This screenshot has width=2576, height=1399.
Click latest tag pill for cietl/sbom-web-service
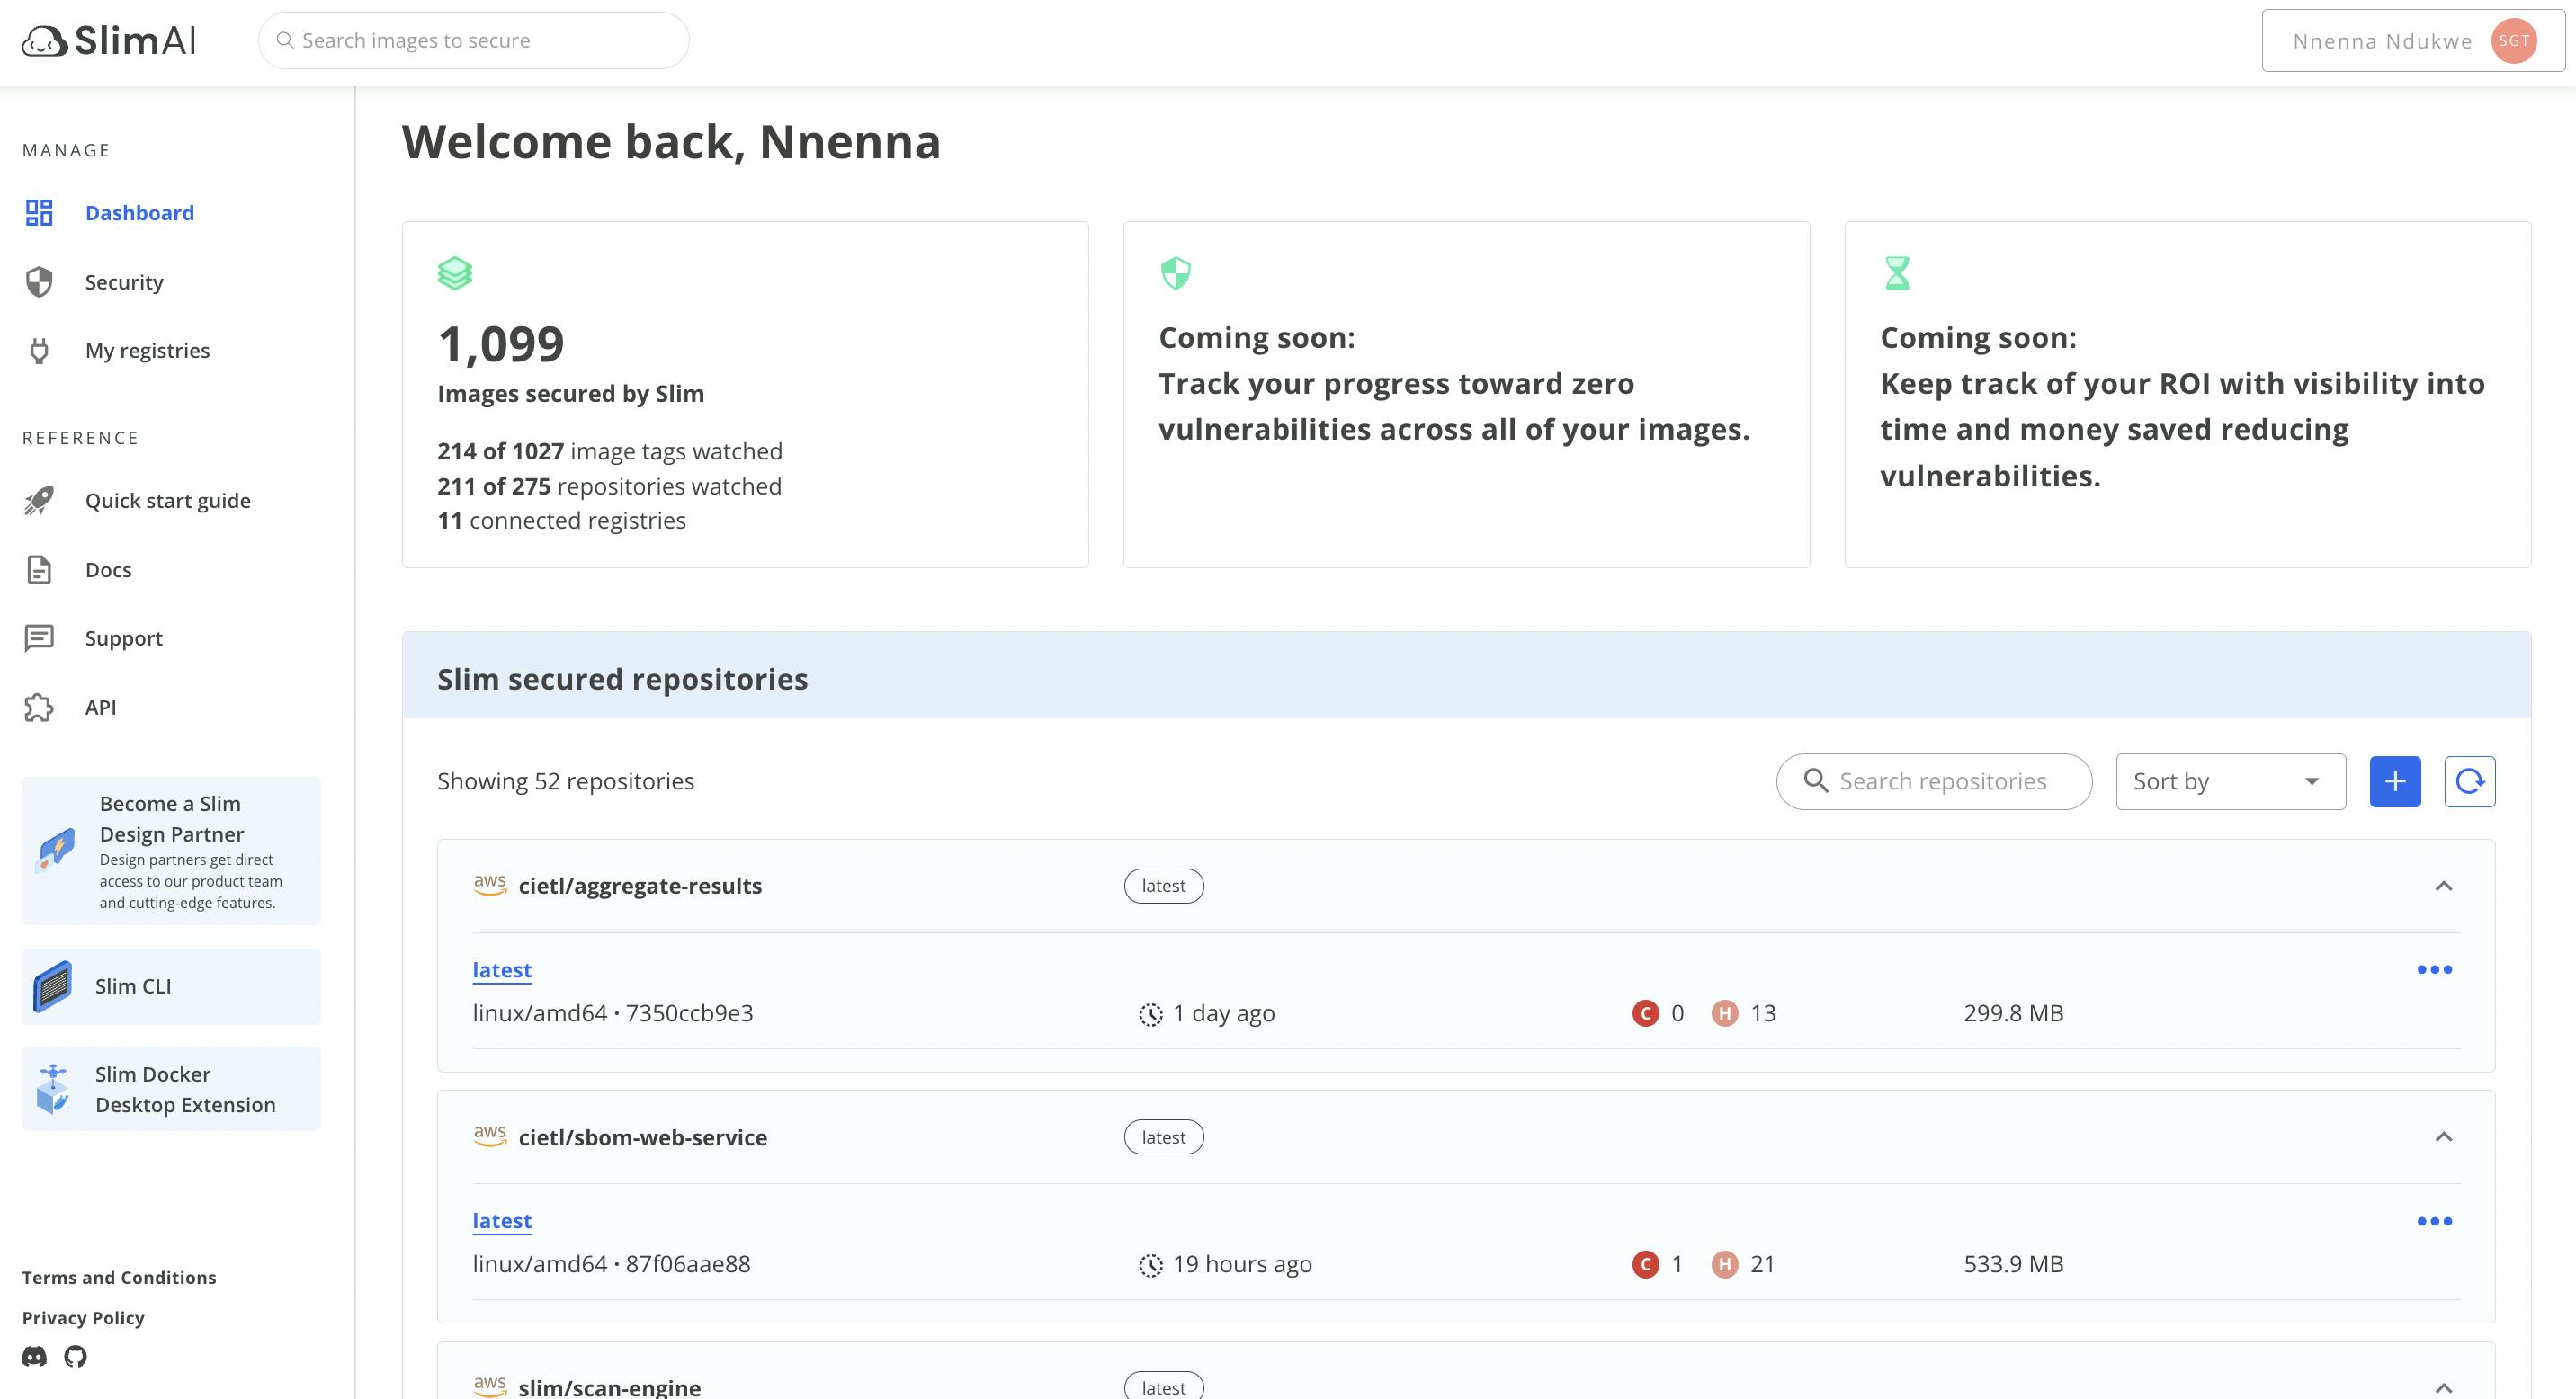(1164, 1137)
